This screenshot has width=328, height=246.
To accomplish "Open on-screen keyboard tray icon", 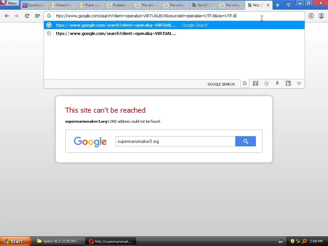I will pos(281,242).
